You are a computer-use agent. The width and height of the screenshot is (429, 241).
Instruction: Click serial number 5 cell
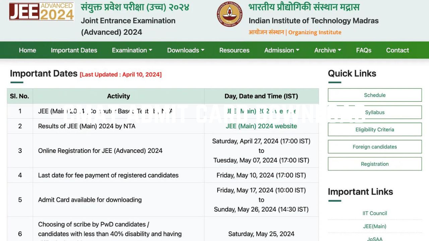click(x=20, y=200)
